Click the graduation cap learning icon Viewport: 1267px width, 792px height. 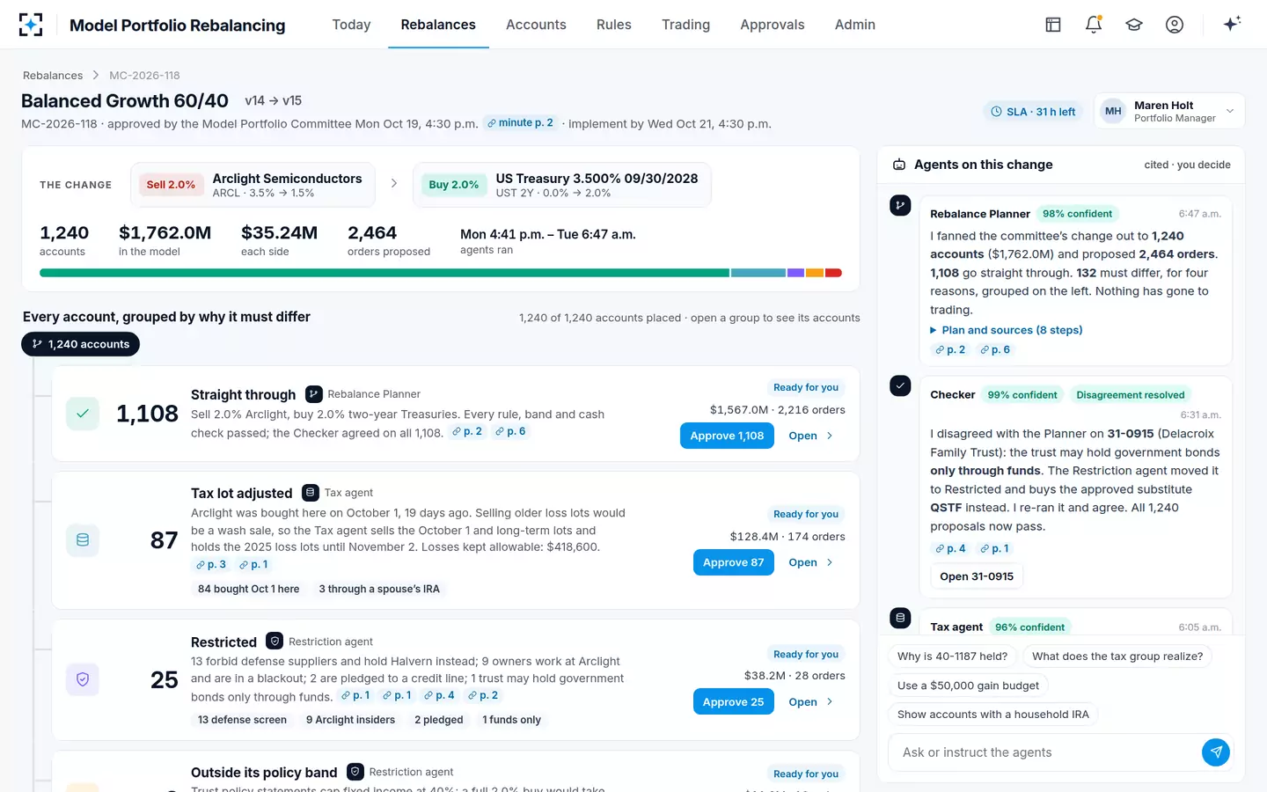pos(1134,25)
